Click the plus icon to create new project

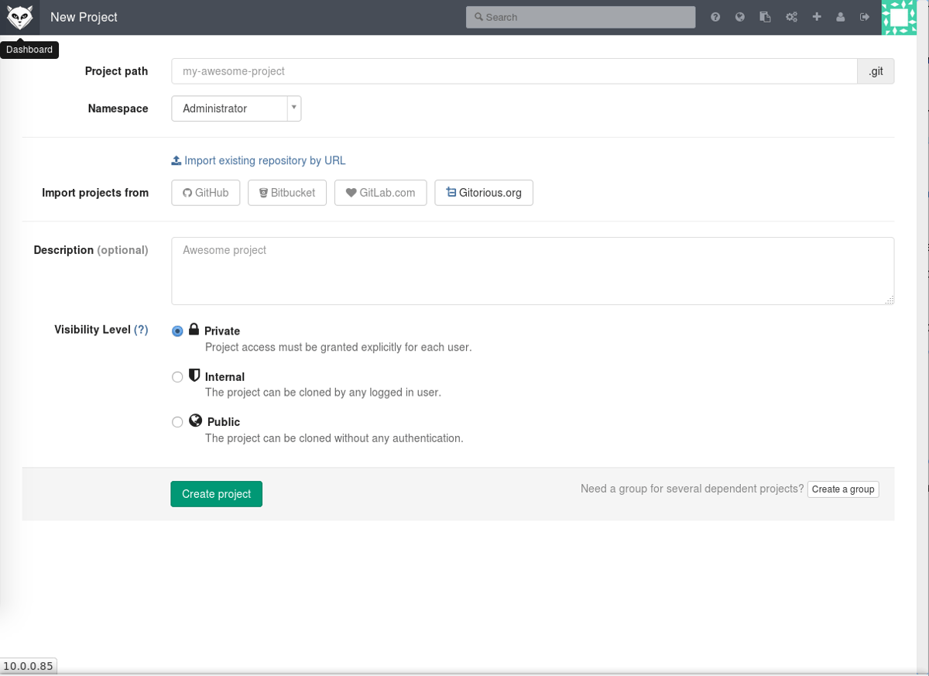pyautogui.click(x=816, y=16)
